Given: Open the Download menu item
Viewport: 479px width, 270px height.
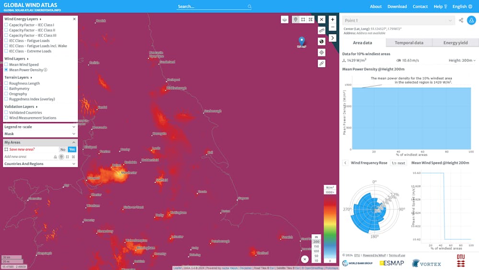Looking at the screenshot, I should [x=397, y=6].
